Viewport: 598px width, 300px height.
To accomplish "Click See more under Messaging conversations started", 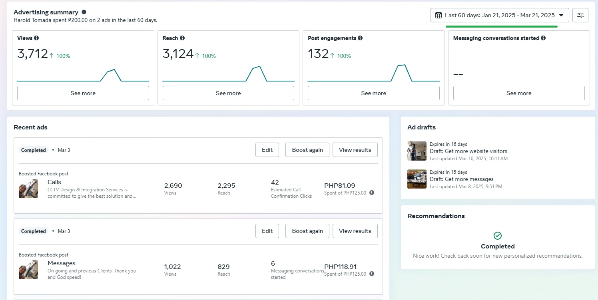I will point(519,93).
